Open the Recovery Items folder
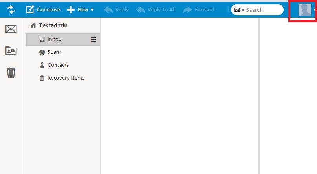 [x=66, y=78]
